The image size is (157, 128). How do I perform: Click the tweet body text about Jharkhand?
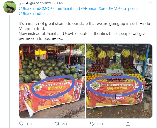pyautogui.click(x=84, y=31)
